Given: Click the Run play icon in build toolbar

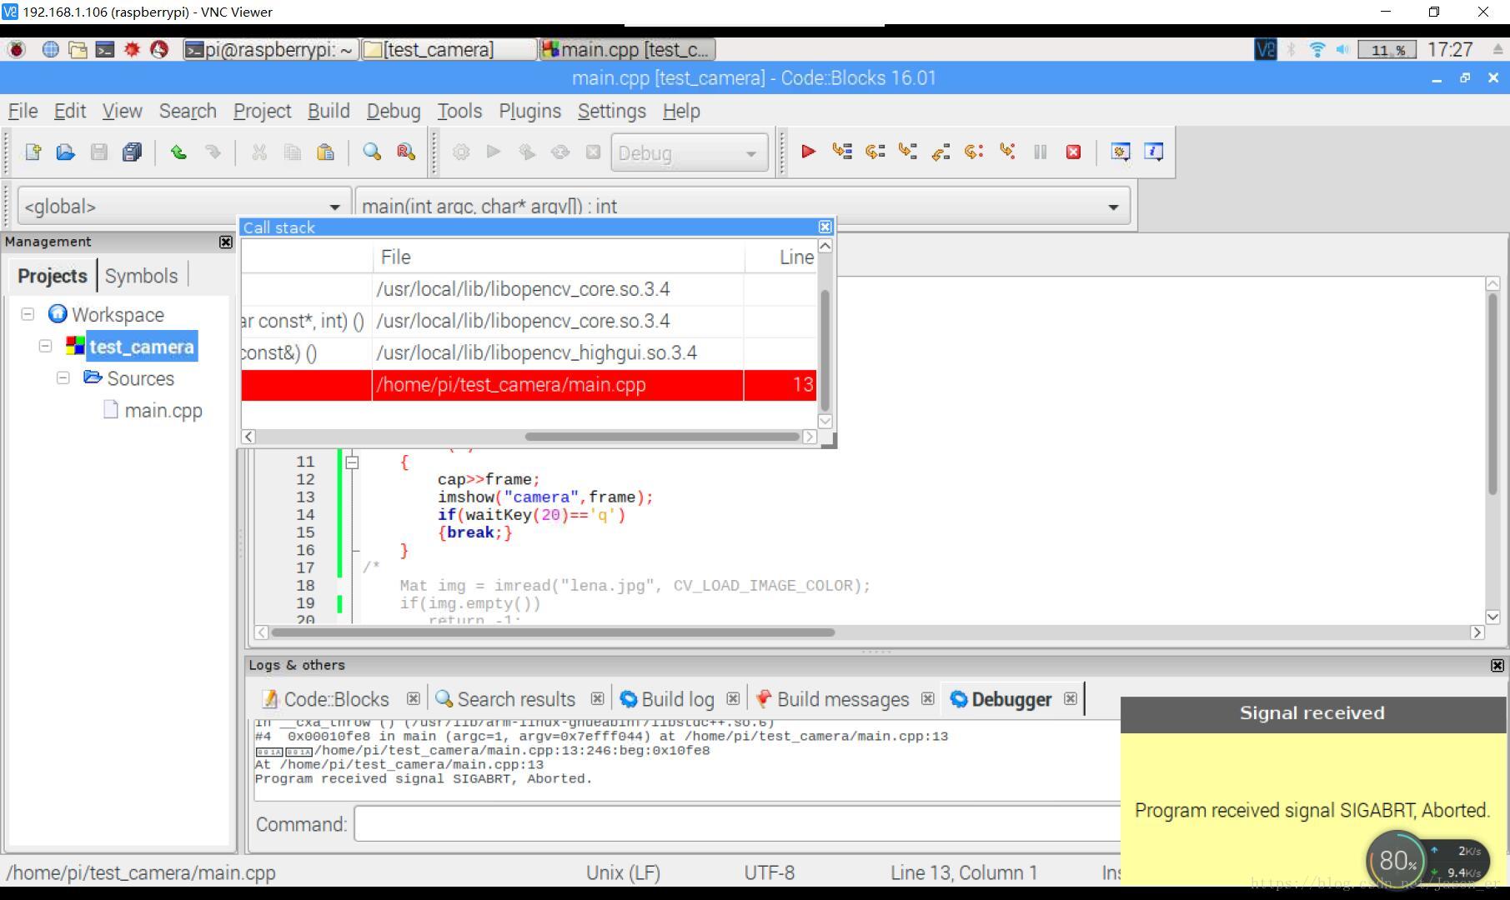Looking at the screenshot, I should (494, 152).
